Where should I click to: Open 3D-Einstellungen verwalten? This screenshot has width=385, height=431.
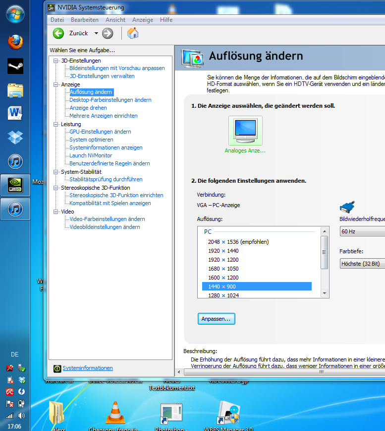click(x=102, y=76)
